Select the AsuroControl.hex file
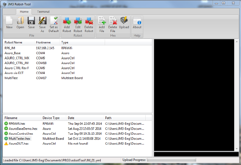 21,134
